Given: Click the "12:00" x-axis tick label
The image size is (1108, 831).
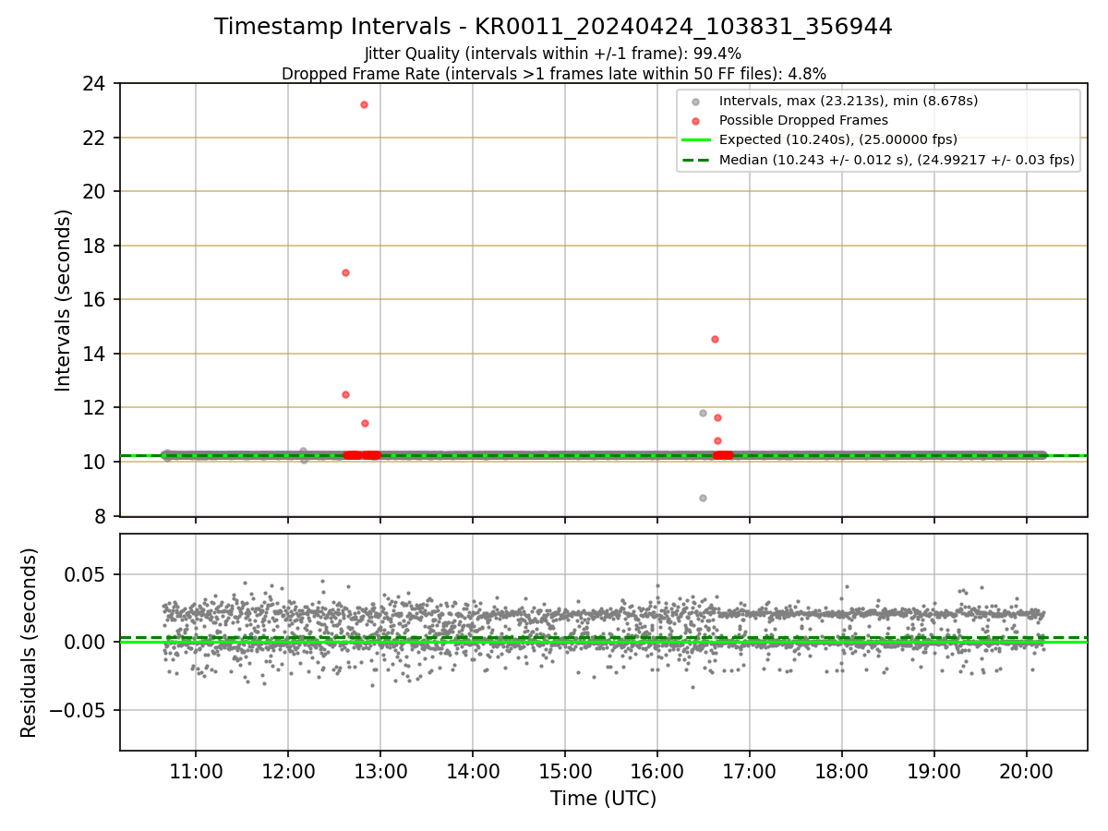Looking at the screenshot, I should point(288,771).
